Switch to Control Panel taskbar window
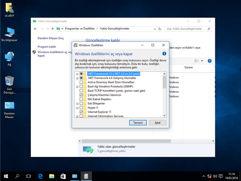This screenshot has height=181, width=241. pyautogui.click(x=75, y=177)
